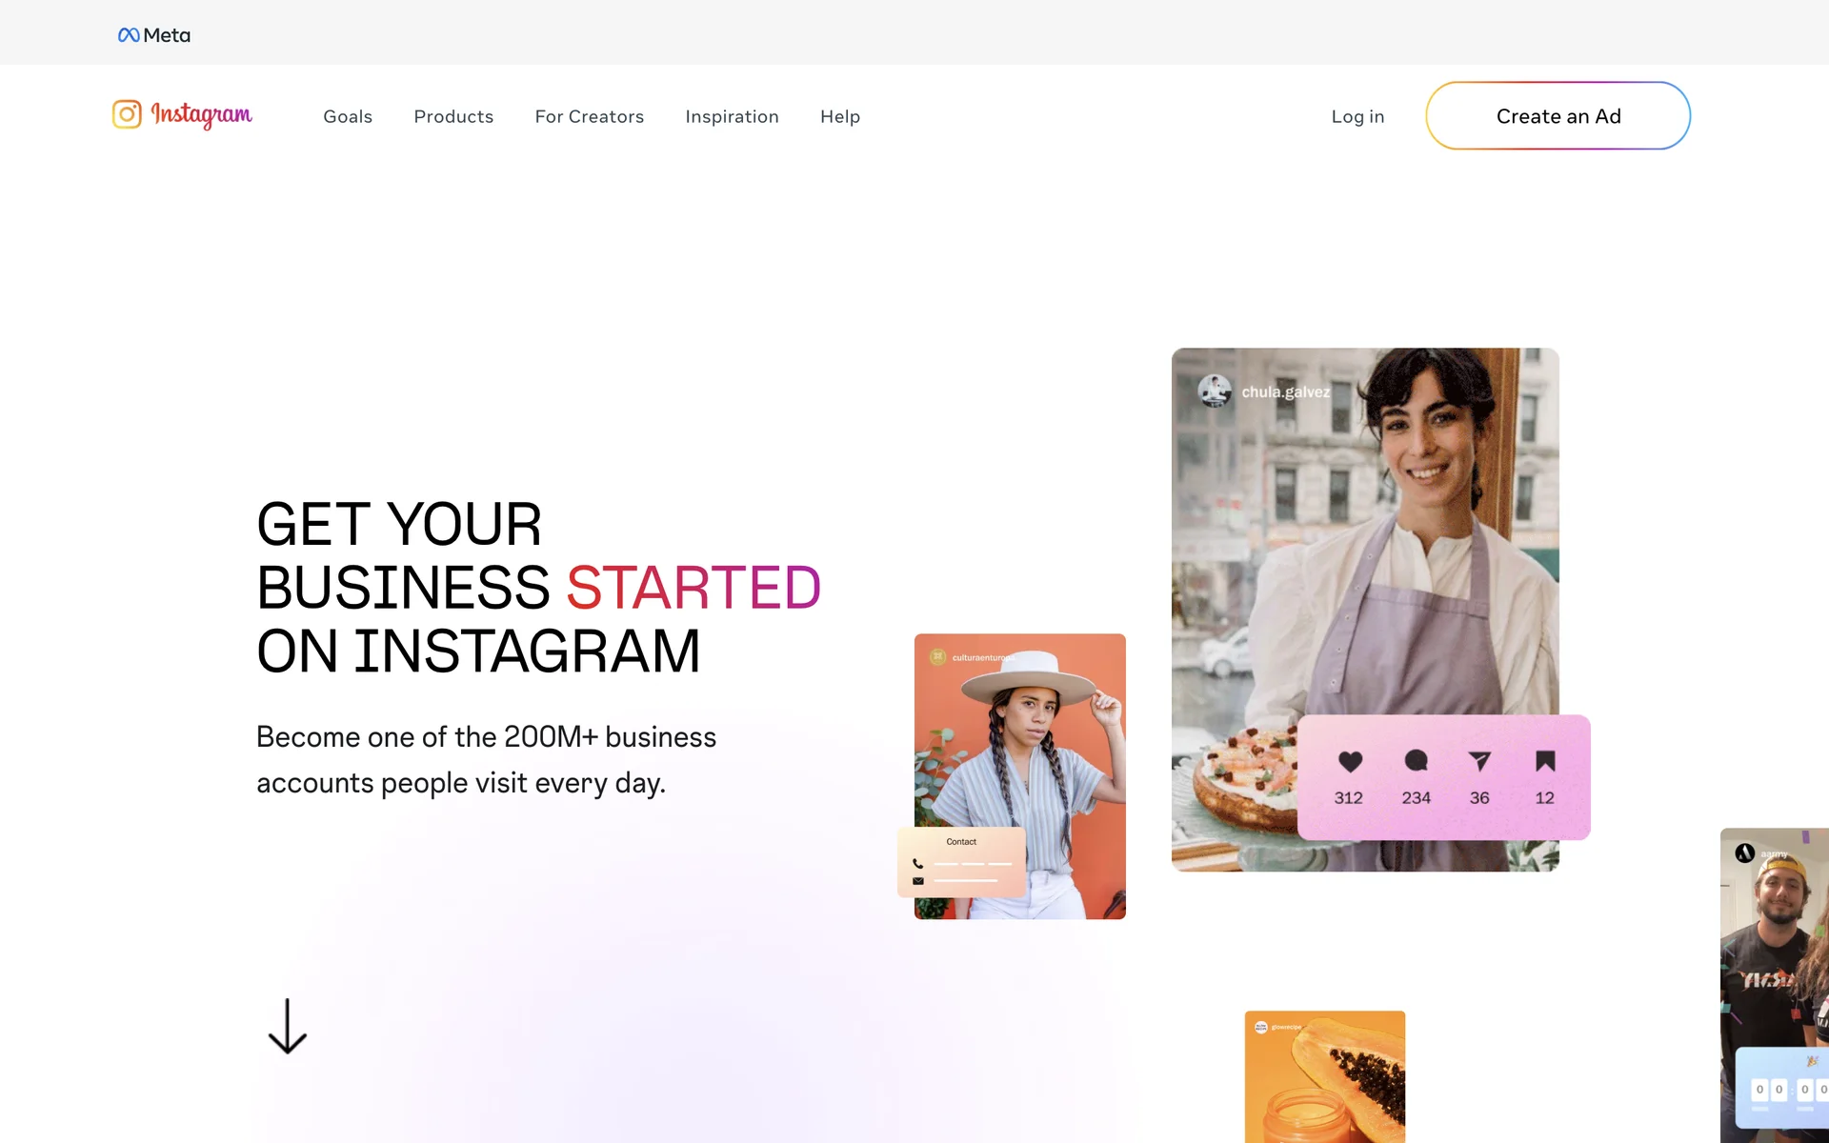1829x1143 pixels.
Task: Click the comment bubble icon showing 234
Action: [1416, 760]
